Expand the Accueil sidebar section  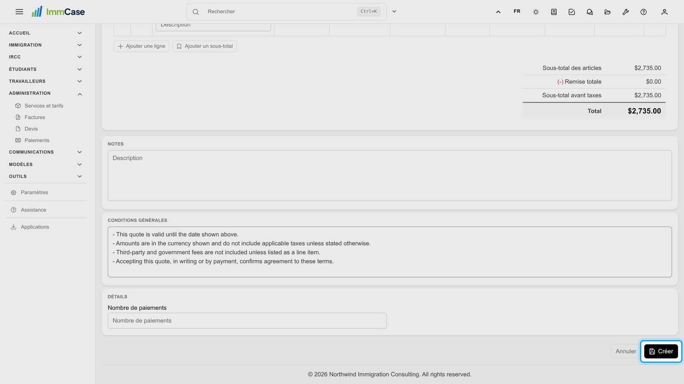pyautogui.click(x=45, y=33)
